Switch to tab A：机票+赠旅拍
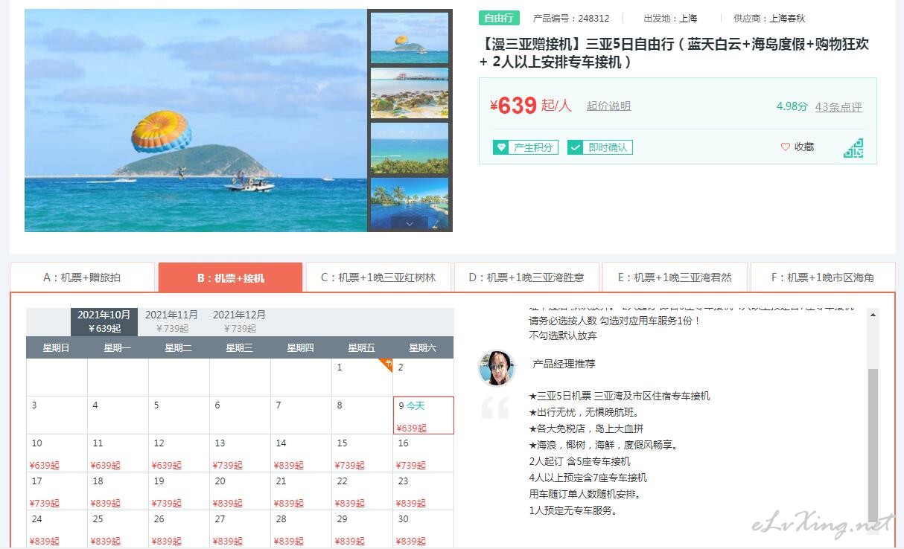Image resolution: width=904 pixels, height=549 pixels. coord(82,277)
